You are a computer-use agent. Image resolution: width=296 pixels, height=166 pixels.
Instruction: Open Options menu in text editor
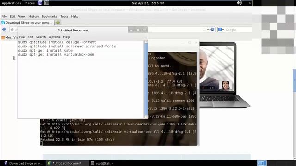(55, 37)
